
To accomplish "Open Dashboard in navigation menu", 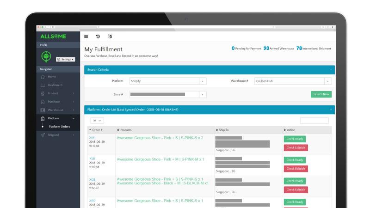I will point(55,85).
